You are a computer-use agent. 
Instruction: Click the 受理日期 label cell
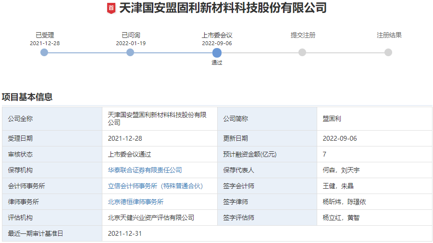point(52,138)
